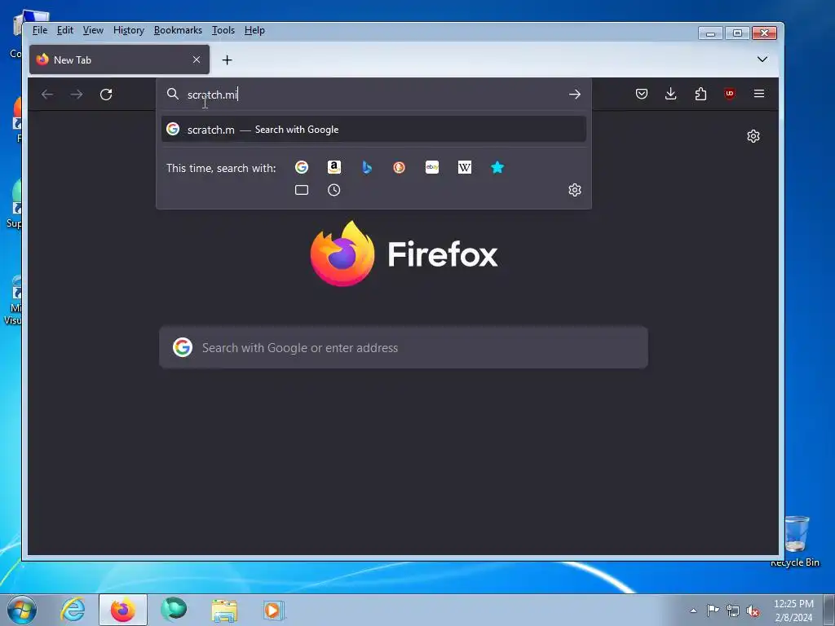Open the Downloads panel

click(x=671, y=94)
